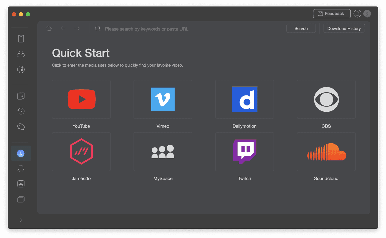This screenshot has height=238, width=386.
Task: Open the iTunes Library music icon
Action: point(21,69)
